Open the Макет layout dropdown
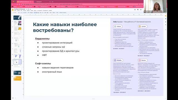The height and width of the screenshot is (100, 178). point(54,12)
